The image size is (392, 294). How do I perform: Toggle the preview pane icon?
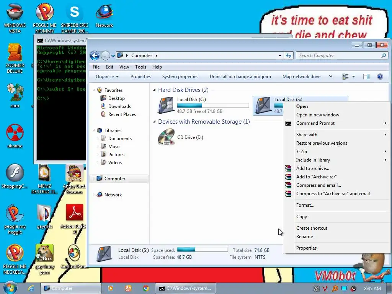pos(366,77)
